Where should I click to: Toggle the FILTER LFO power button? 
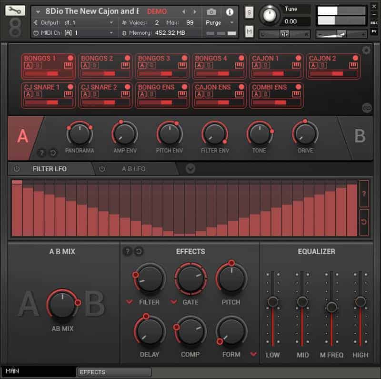17,169
